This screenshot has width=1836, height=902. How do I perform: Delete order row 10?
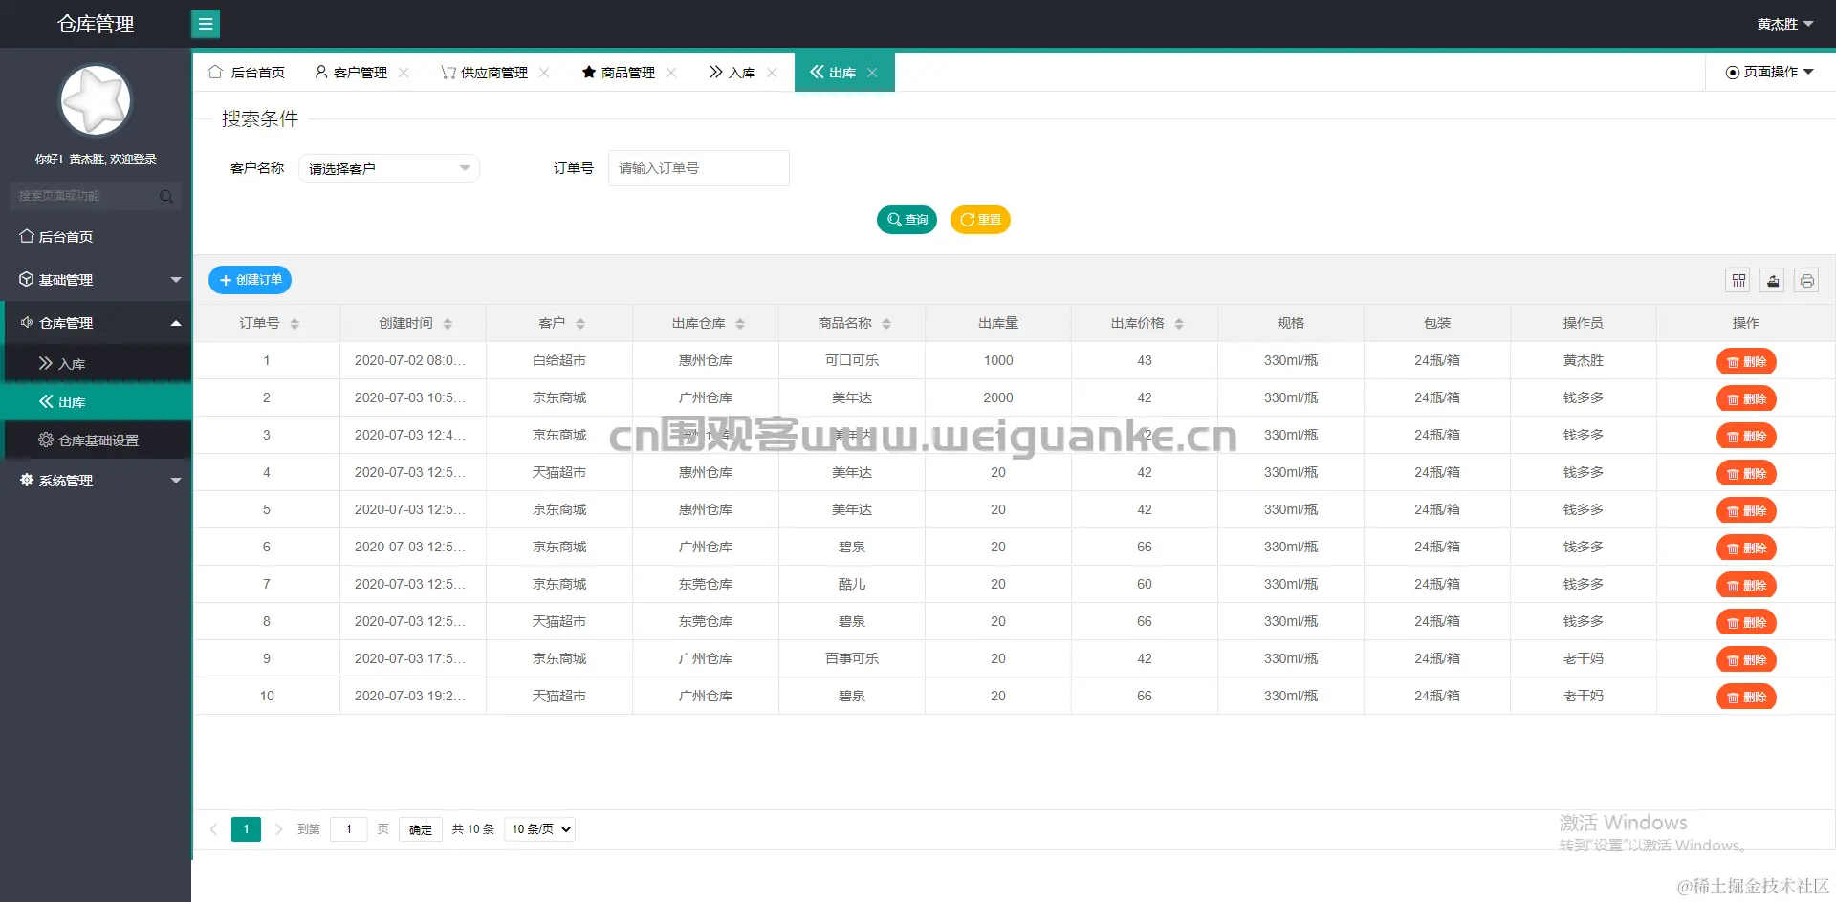1746,698
